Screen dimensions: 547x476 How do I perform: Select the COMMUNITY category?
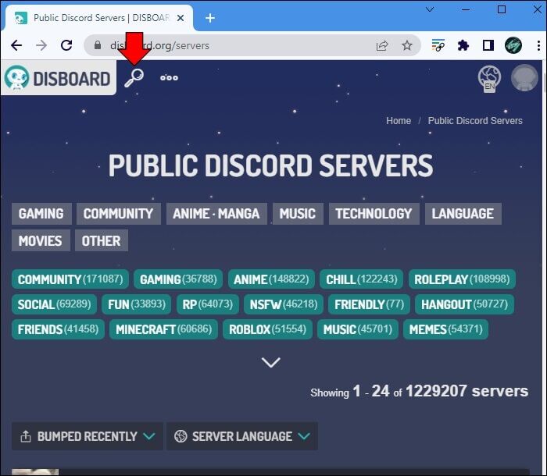pyautogui.click(x=119, y=214)
